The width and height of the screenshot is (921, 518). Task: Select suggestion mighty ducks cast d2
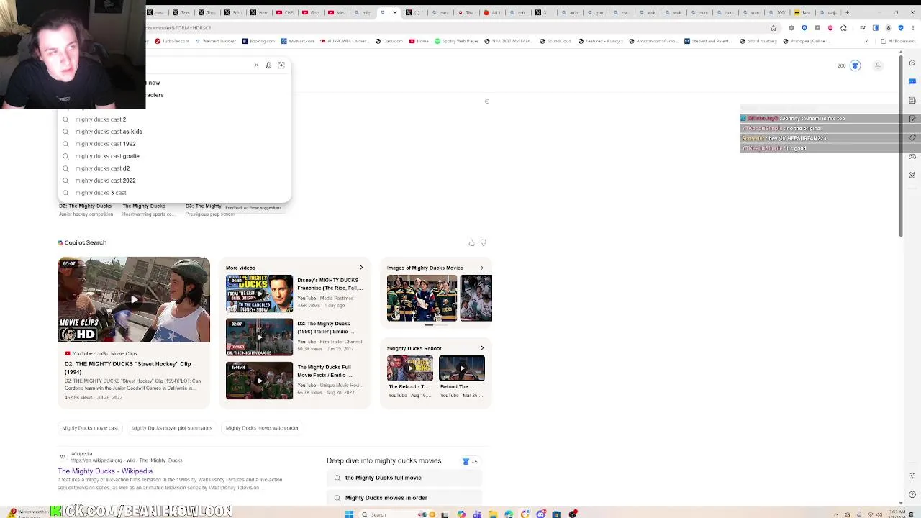tap(174, 168)
